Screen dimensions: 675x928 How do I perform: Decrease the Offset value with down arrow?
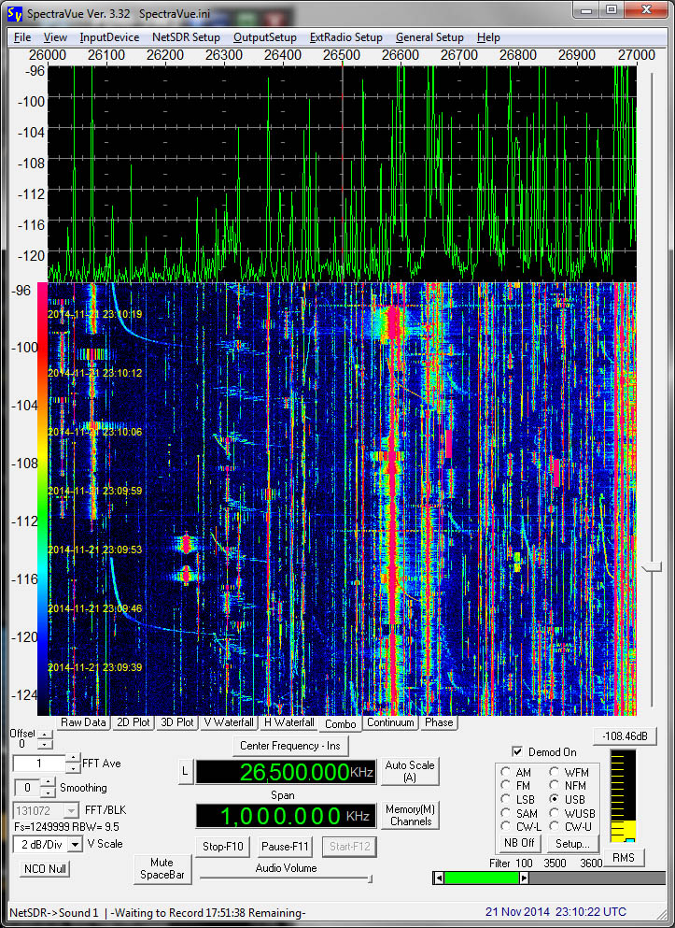pos(44,745)
